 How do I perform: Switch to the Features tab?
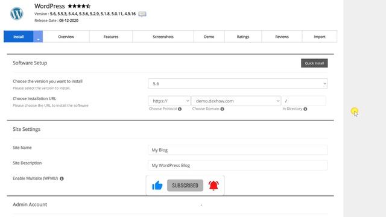click(111, 37)
